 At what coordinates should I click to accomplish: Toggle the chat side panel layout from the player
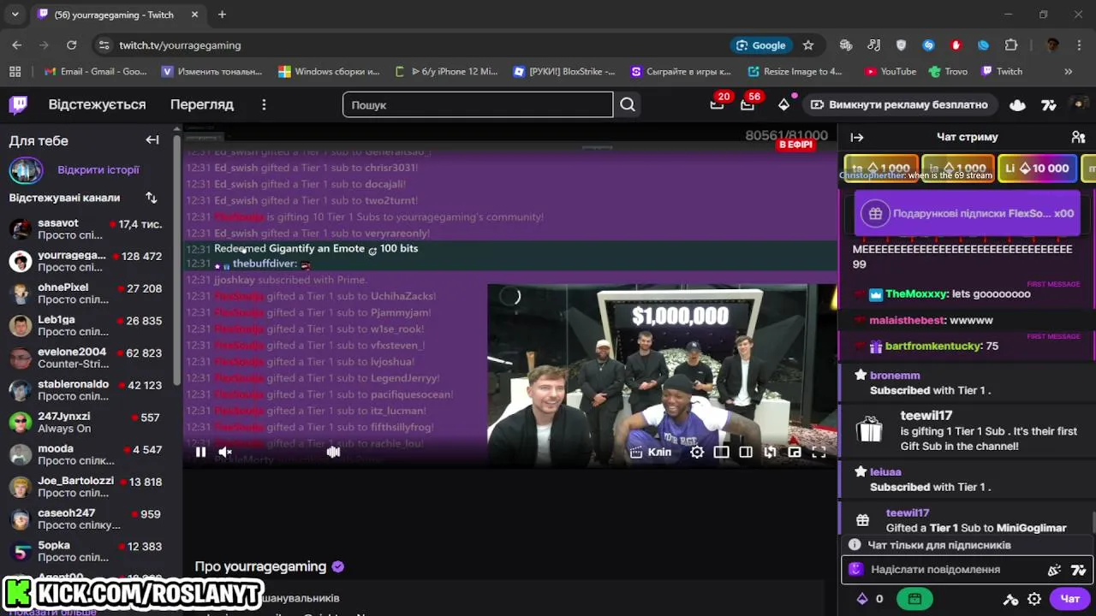746,452
